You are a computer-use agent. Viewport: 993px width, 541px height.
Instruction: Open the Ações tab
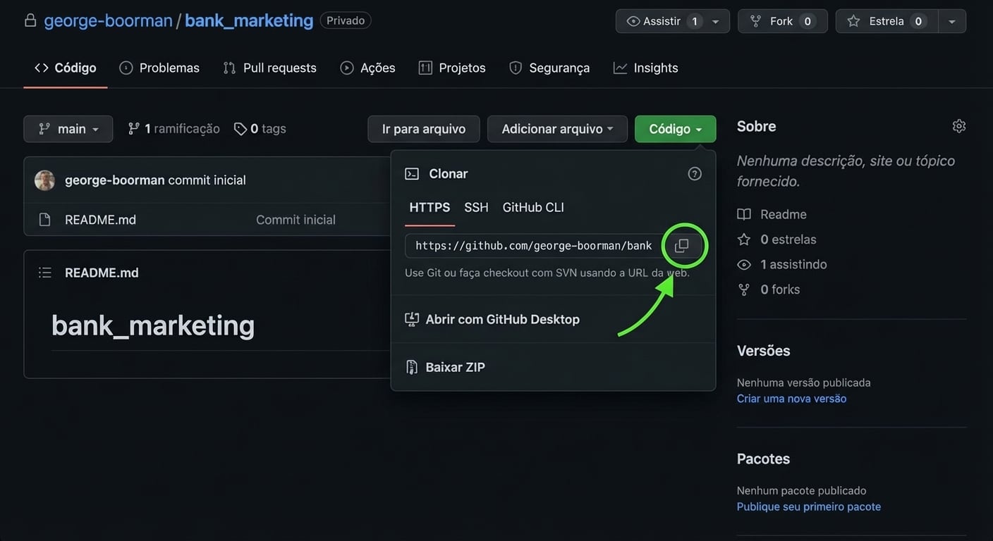coord(367,68)
